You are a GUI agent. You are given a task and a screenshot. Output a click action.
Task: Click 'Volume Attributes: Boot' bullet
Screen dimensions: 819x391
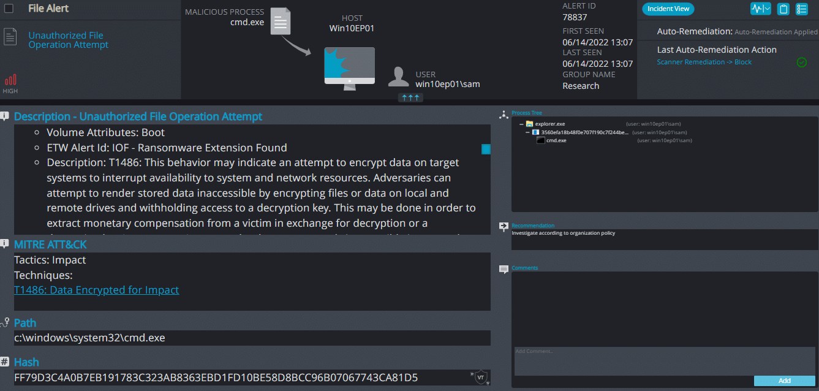point(105,132)
